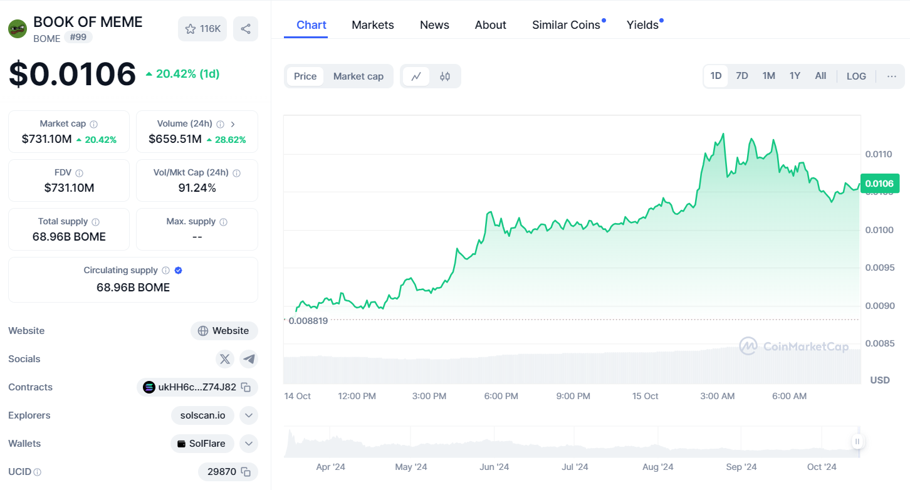The image size is (910, 490).
Task: Select Price chart mode
Action: click(305, 76)
